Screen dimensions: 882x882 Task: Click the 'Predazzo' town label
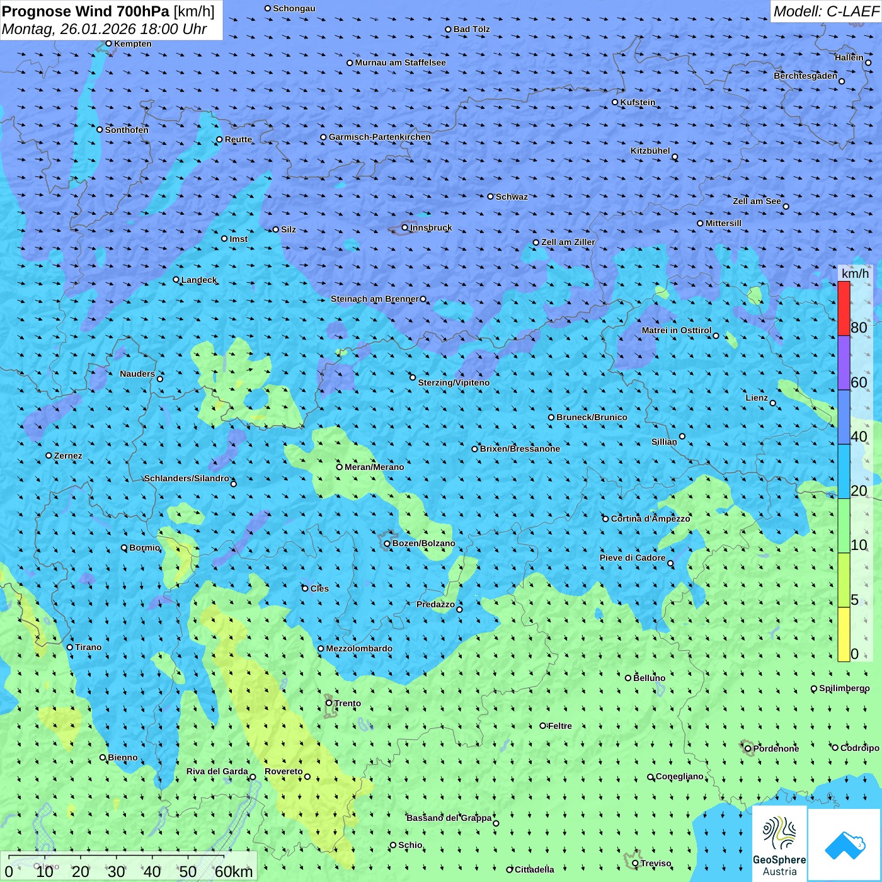[x=435, y=604]
